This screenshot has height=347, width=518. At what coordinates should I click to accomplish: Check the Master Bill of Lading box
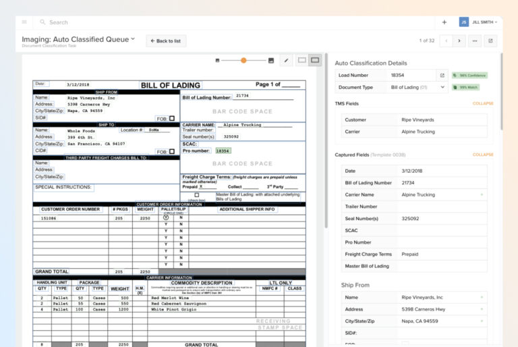click(197, 195)
